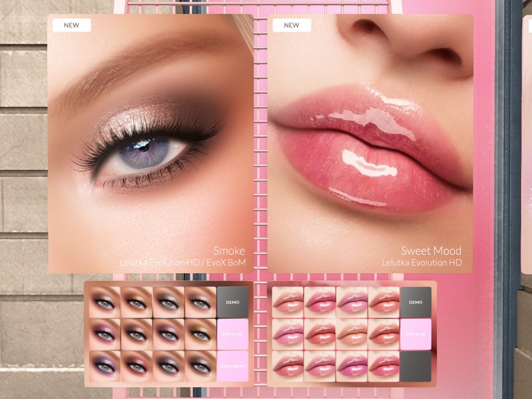
Task: Select the first eyeshadow swatch in top row
Action: pos(104,302)
